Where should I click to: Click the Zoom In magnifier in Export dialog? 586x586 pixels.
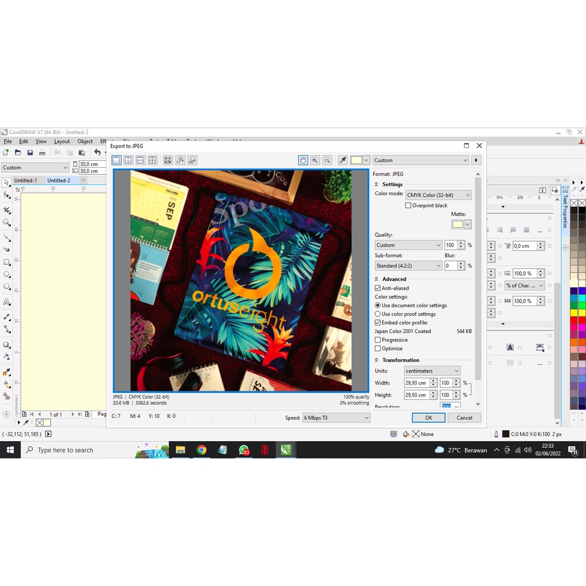click(315, 160)
